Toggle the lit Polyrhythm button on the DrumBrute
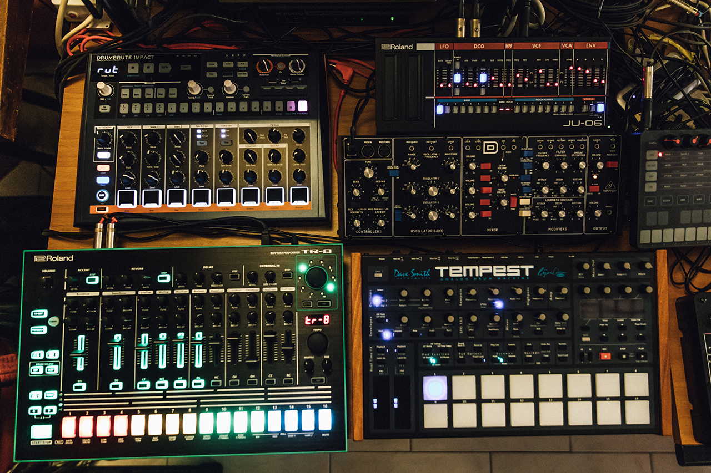This screenshot has width=711, height=473. click(x=302, y=106)
